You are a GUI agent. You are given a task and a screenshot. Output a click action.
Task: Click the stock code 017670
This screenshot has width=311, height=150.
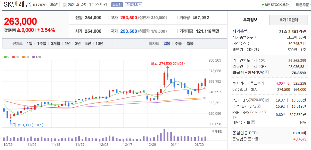[x=40, y=5]
